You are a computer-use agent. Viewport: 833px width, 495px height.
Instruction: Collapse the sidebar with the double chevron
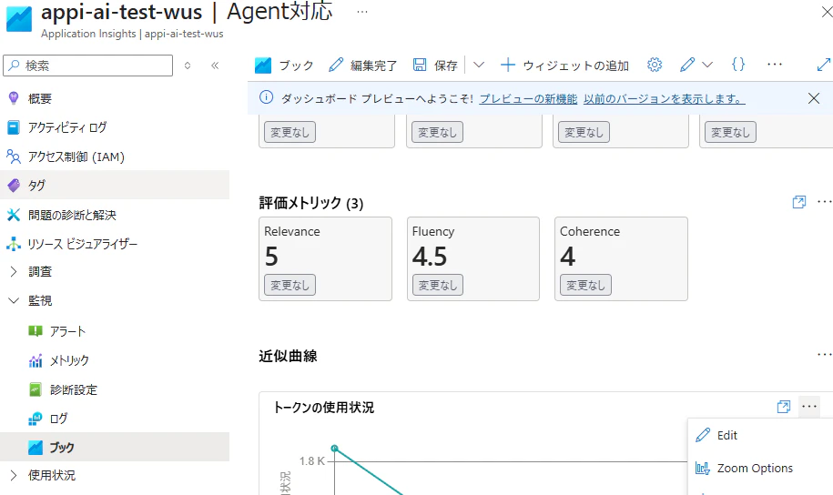pos(215,66)
